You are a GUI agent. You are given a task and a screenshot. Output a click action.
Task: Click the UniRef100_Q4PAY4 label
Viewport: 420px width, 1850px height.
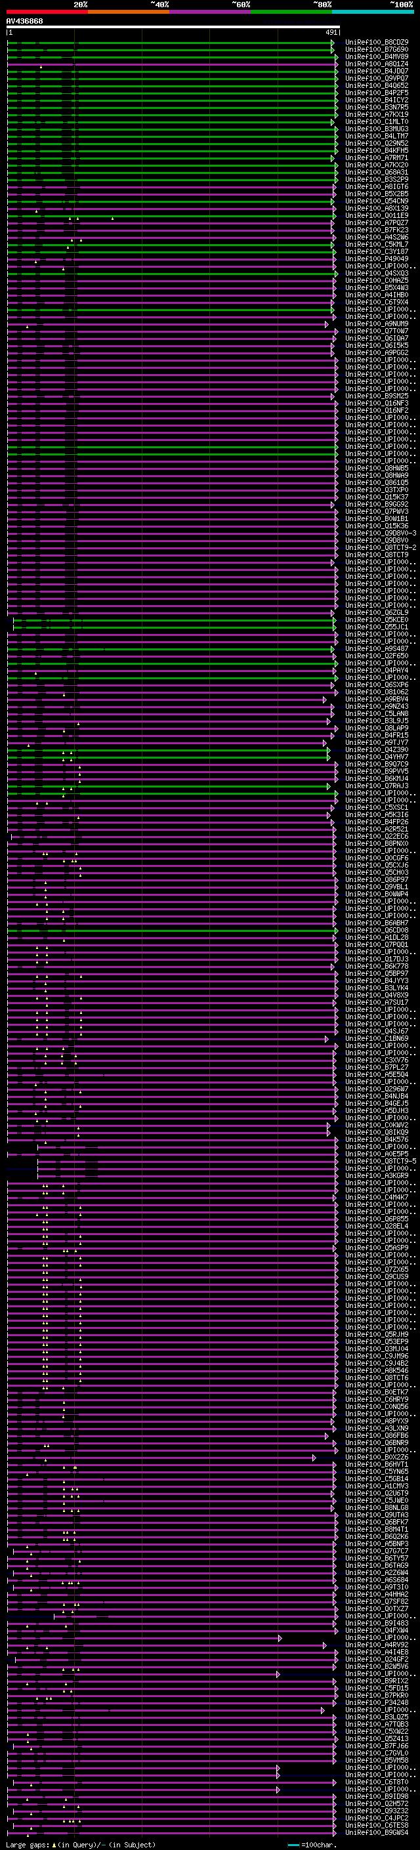pos(377,670)
